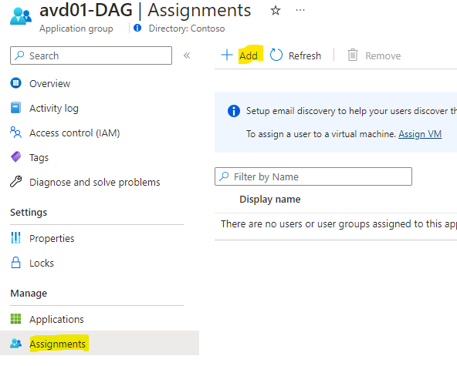Click the Remove button label

coord(383,55)
